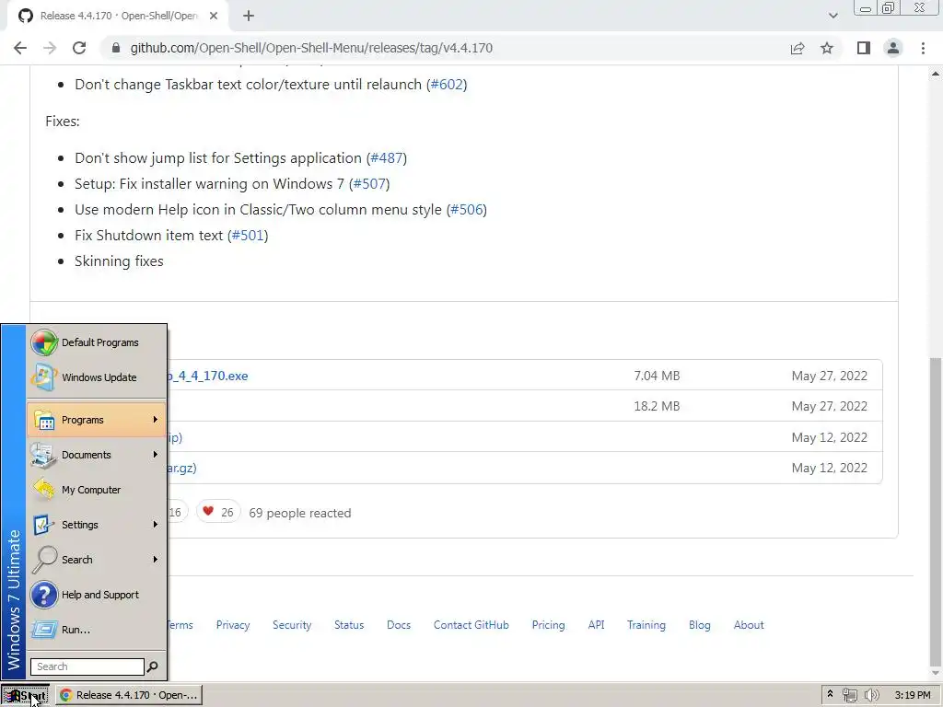Viewport: 943px width, 707px height.
Task: Select the Release 4.4.170 browser tab
Action: (117, 17)
